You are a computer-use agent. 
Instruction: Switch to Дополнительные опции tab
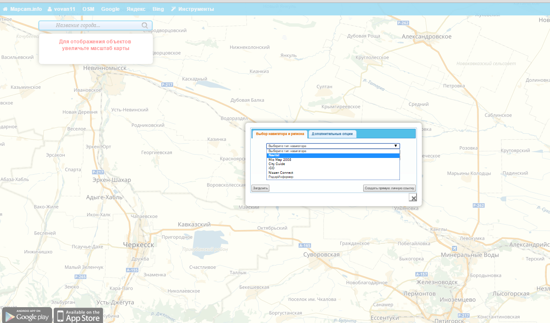[332, 134]
